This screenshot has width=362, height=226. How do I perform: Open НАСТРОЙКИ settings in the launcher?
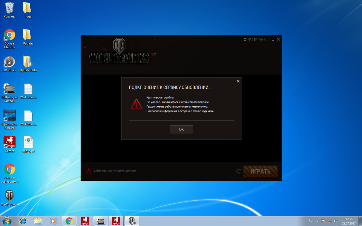[x=255, y=39]
